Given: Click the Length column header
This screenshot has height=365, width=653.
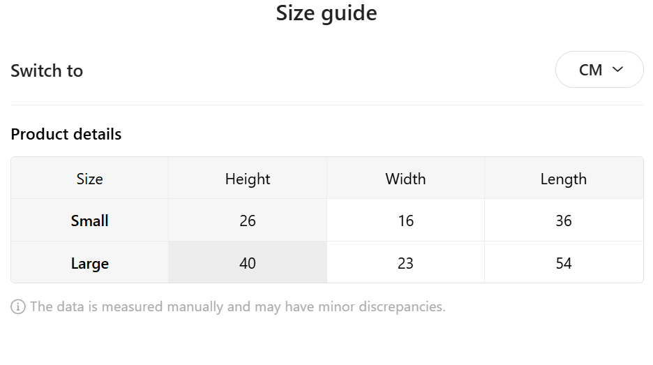Looking at the screenshot, I should [x=563, y=179].
